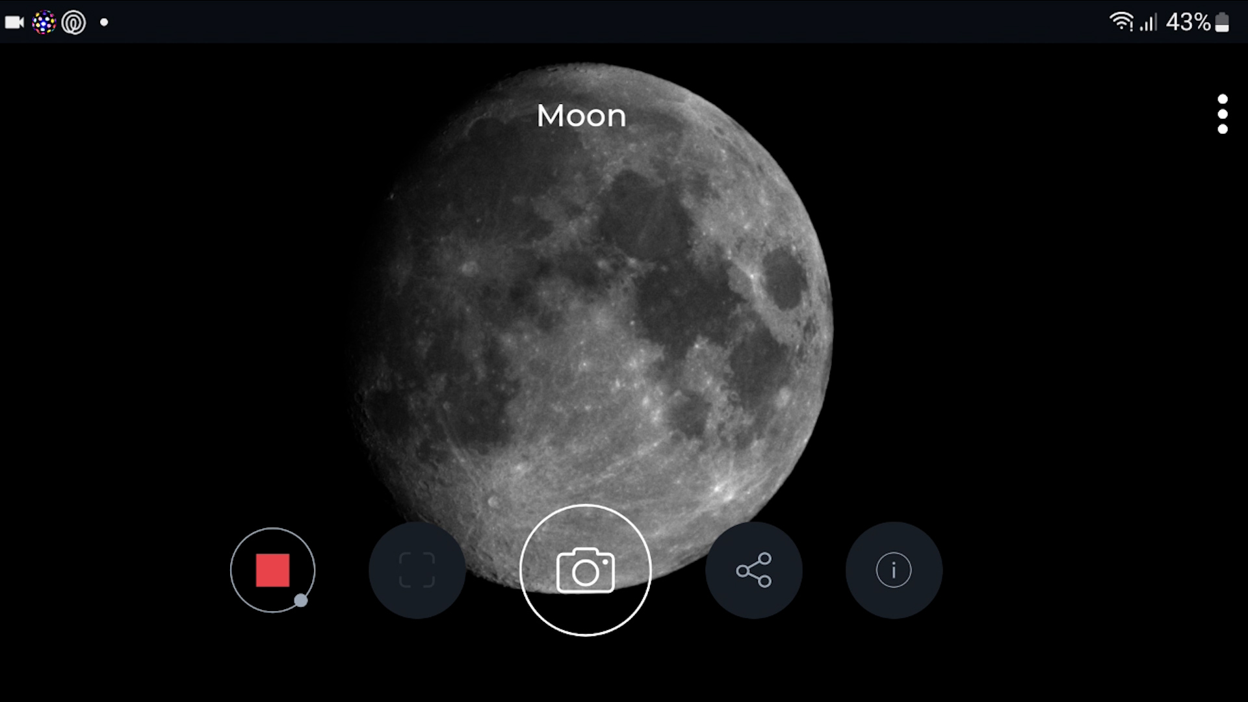Tap the dark oval Mare Crisium patch

point(785,278)
